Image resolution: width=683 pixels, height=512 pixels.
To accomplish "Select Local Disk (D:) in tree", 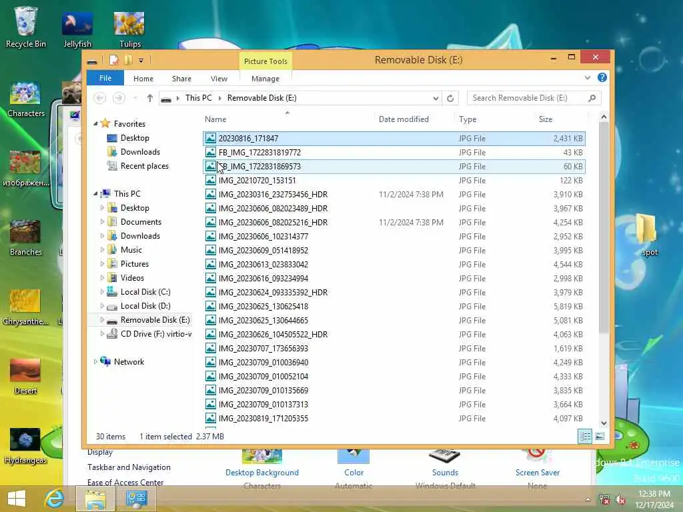I will [x=145, y=305].
